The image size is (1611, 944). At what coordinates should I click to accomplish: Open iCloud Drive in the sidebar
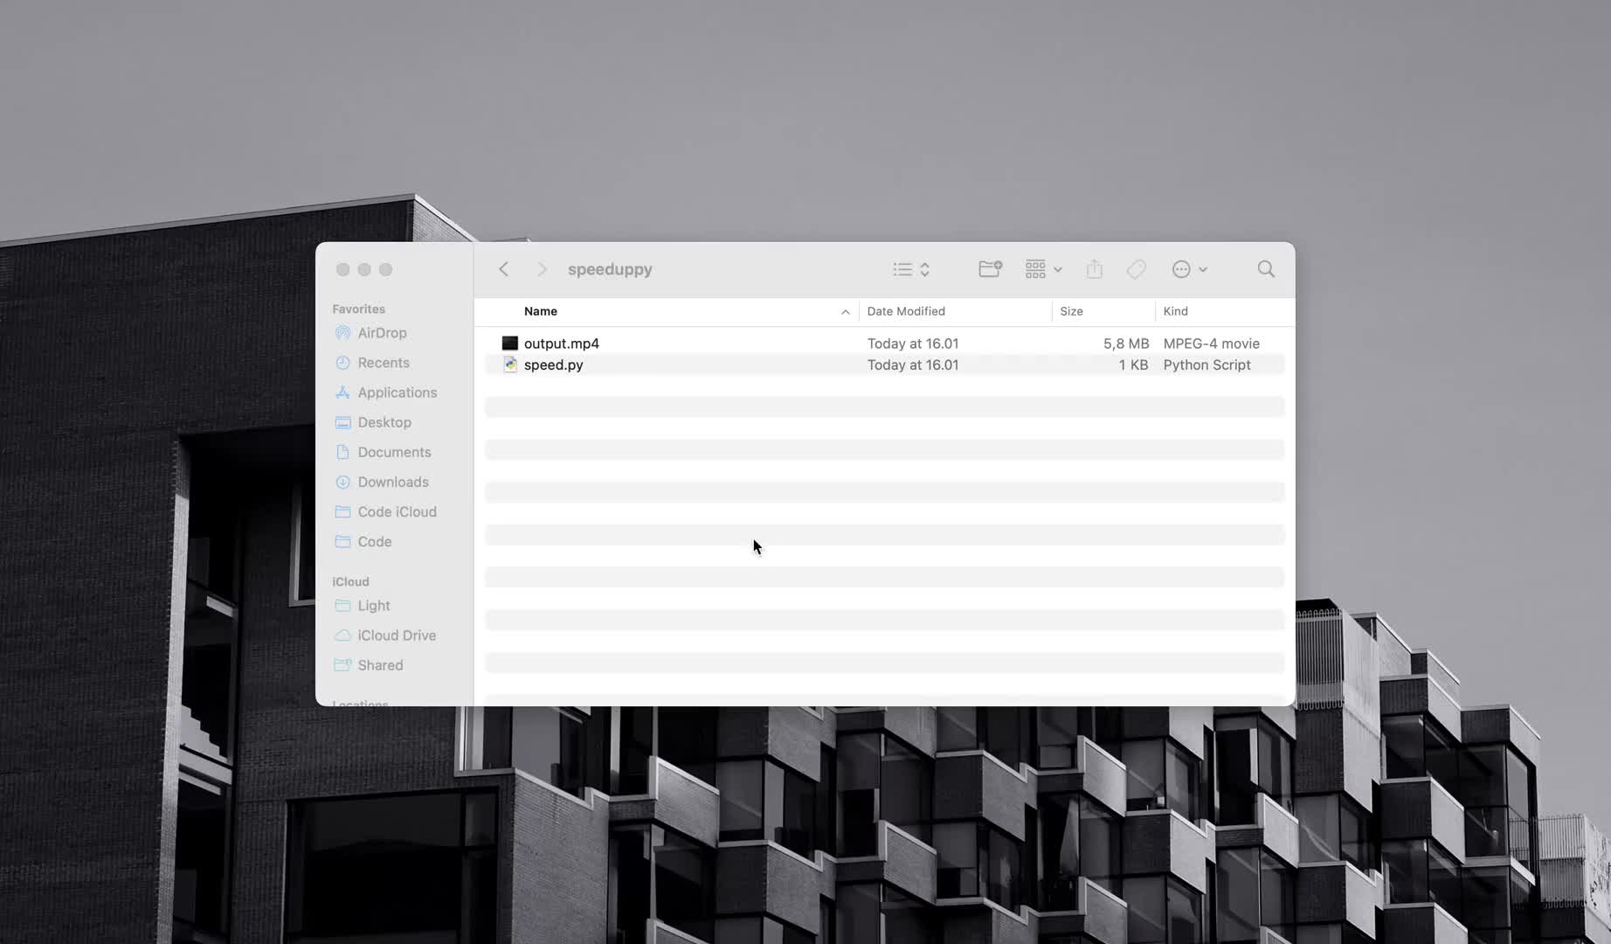click(396, 635)
